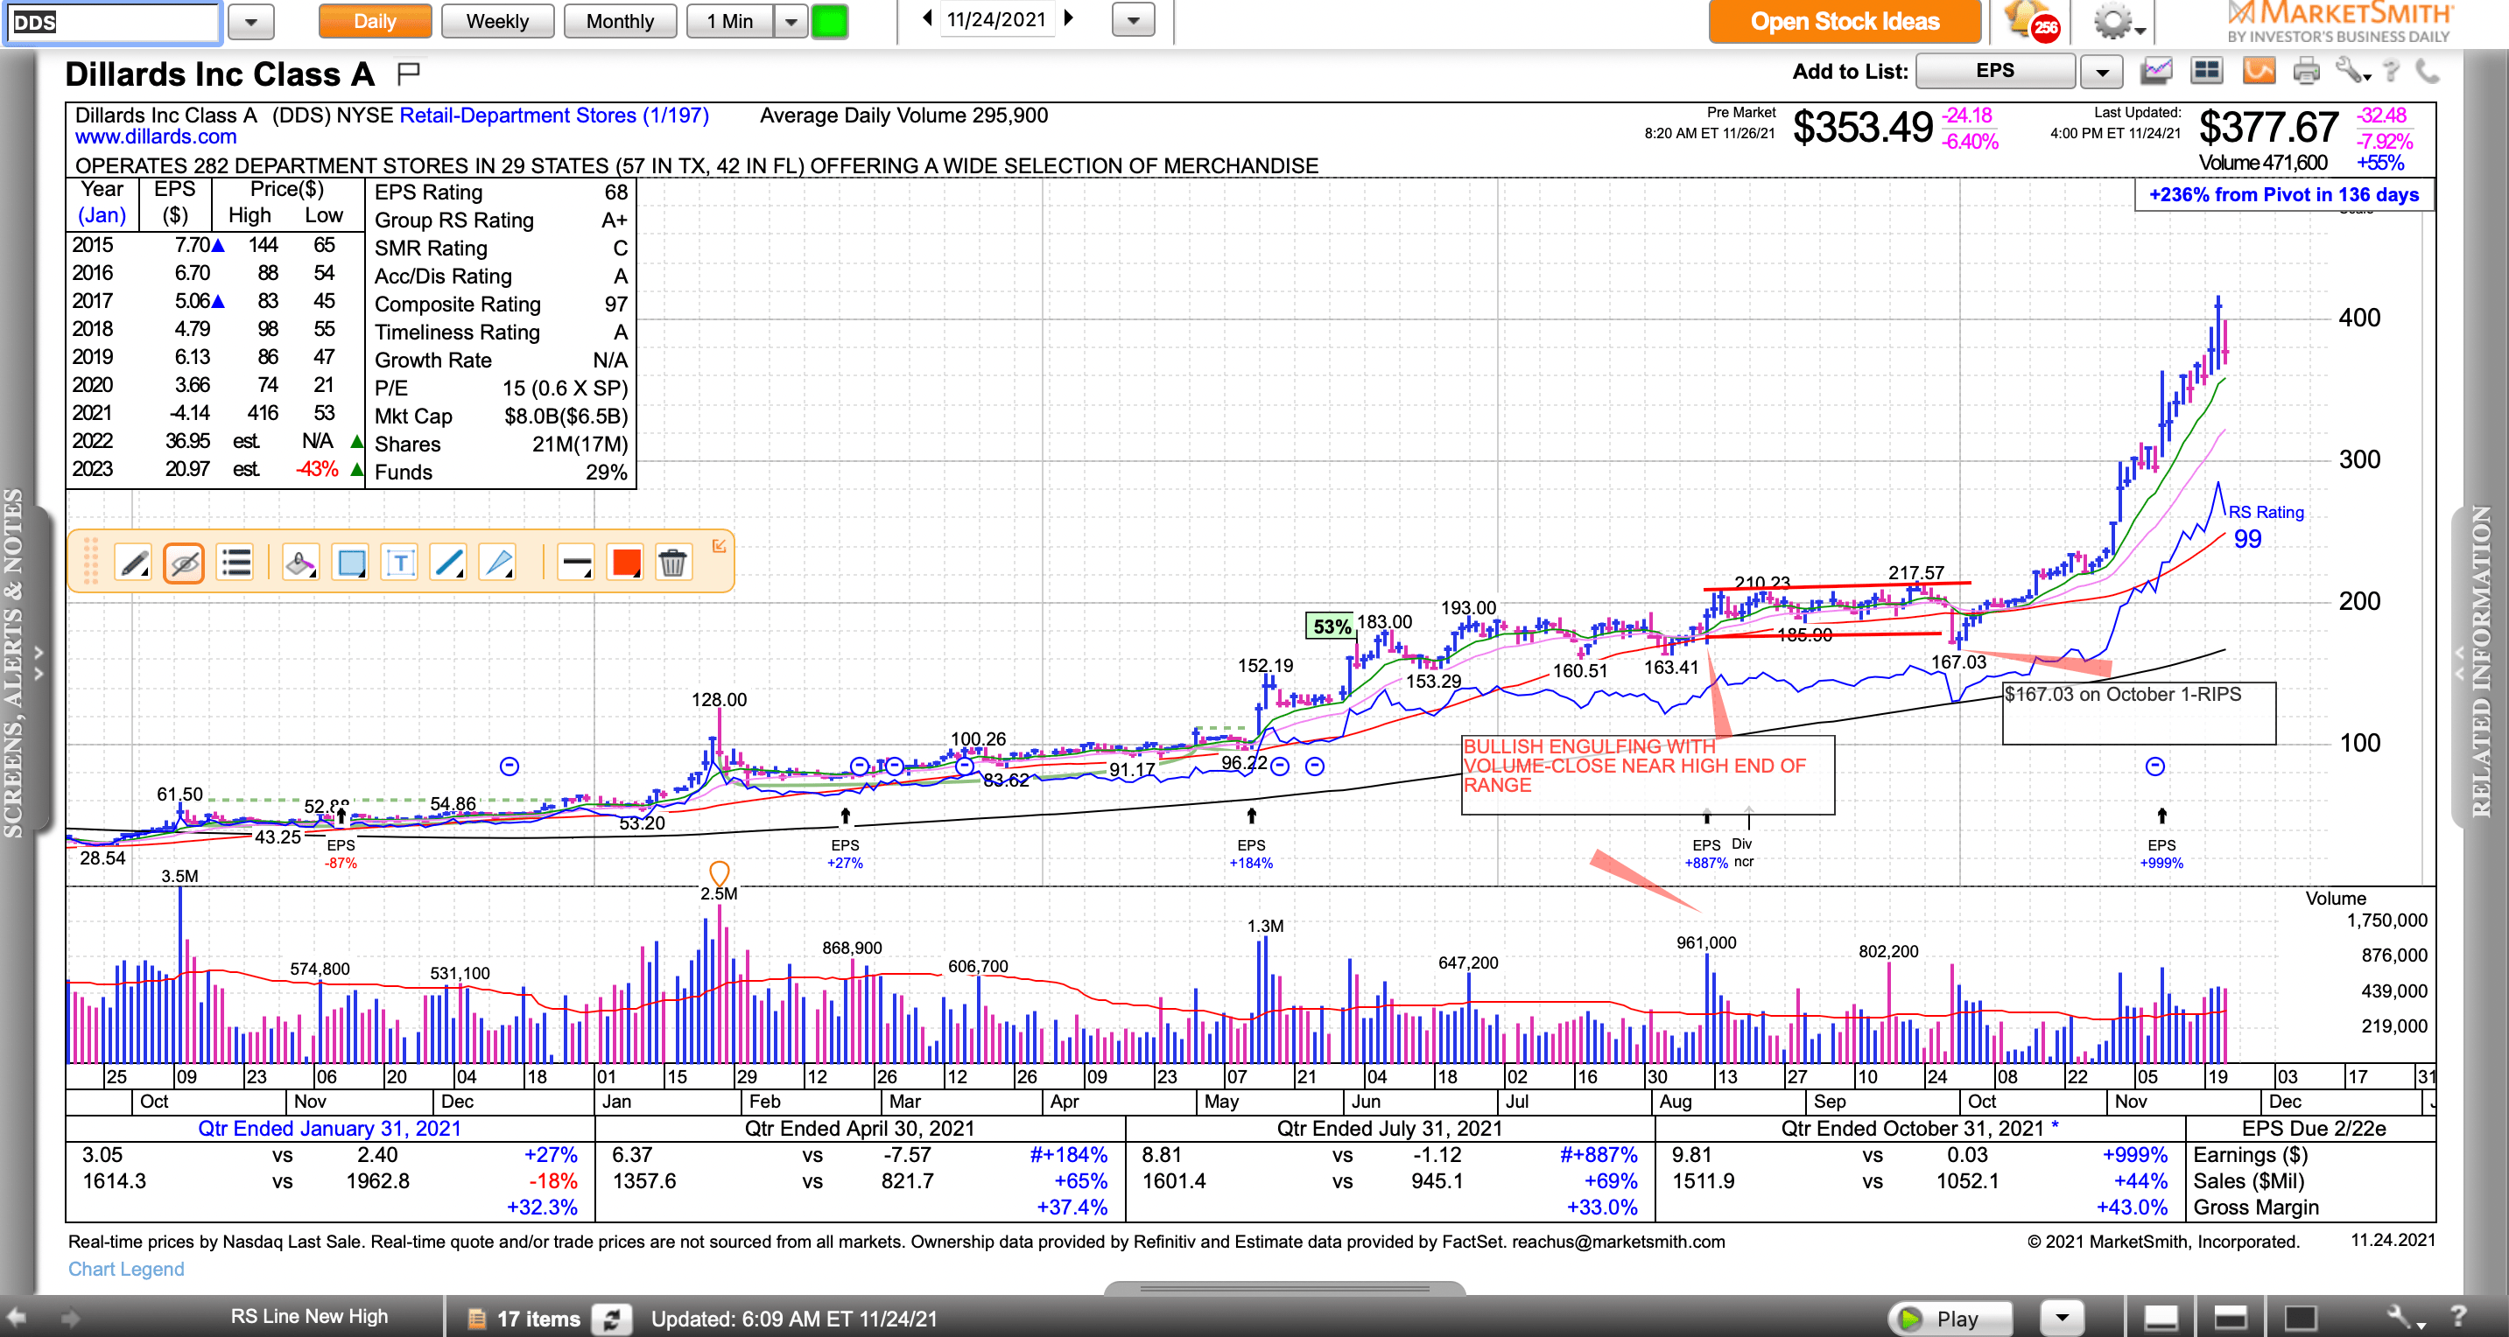This screenshot has width=2509, height=1337.
Task: Select the eraser tool in annotation toolbar
Action: point(300,563)
